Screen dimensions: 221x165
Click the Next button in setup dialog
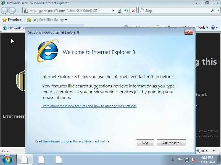(145, 143)
